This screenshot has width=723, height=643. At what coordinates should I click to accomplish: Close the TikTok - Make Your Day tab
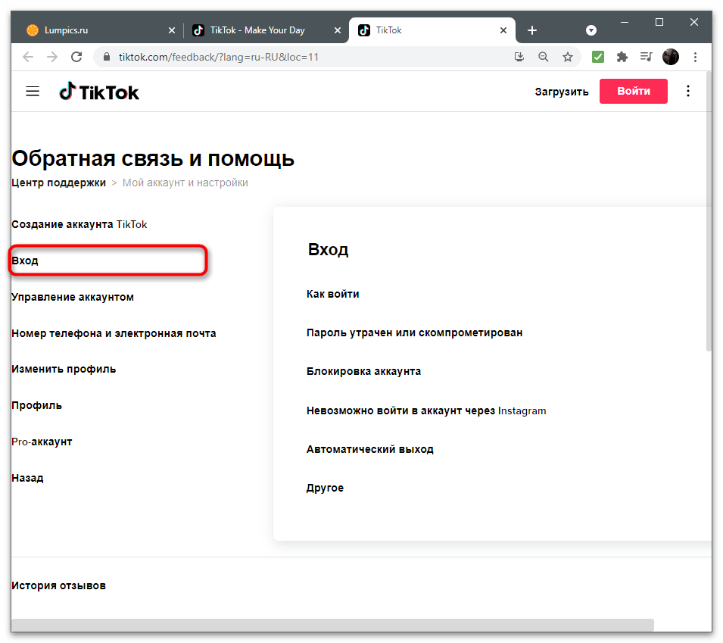(338, 30)
